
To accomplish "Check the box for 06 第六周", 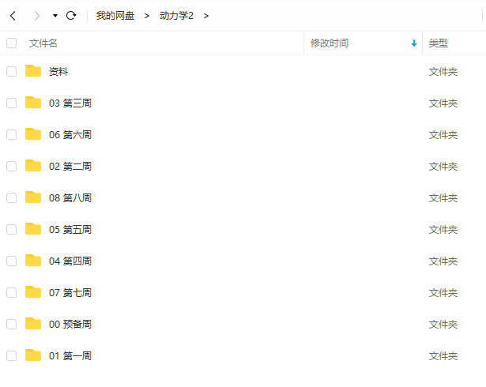I will [x=12, y=135].
